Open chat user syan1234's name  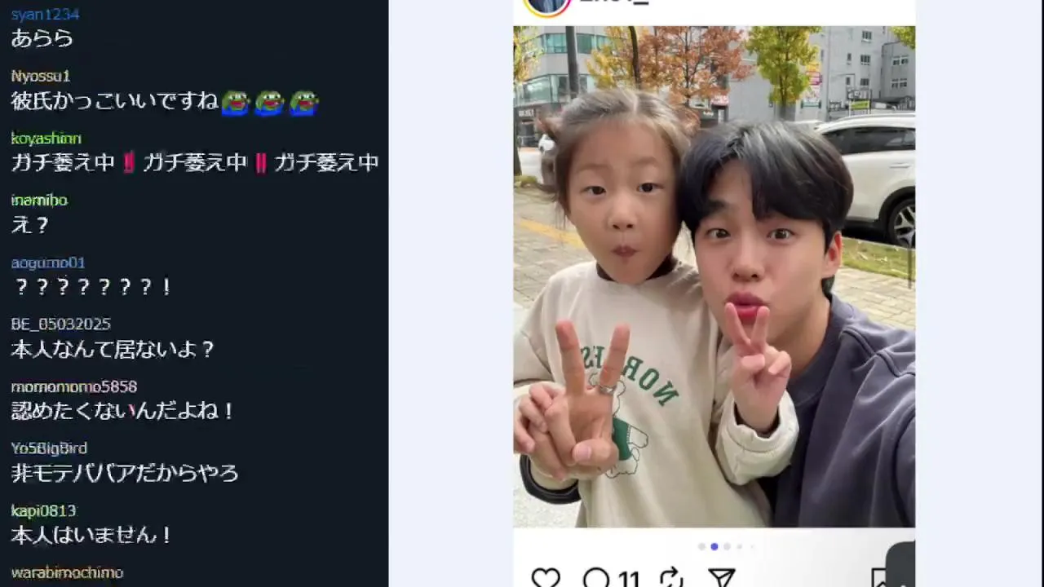(45, 14)
